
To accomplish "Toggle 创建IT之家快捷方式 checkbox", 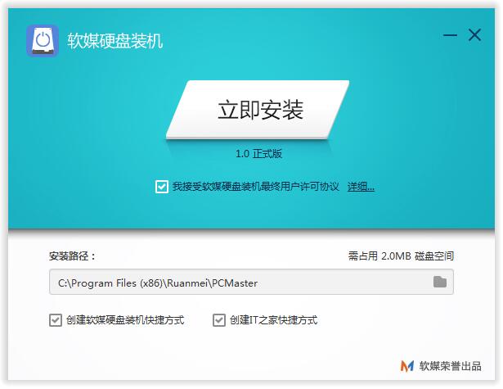I will pos(219,320).
